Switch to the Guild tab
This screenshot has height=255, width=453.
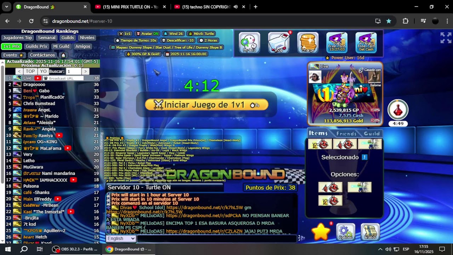[x=372, y=134]
